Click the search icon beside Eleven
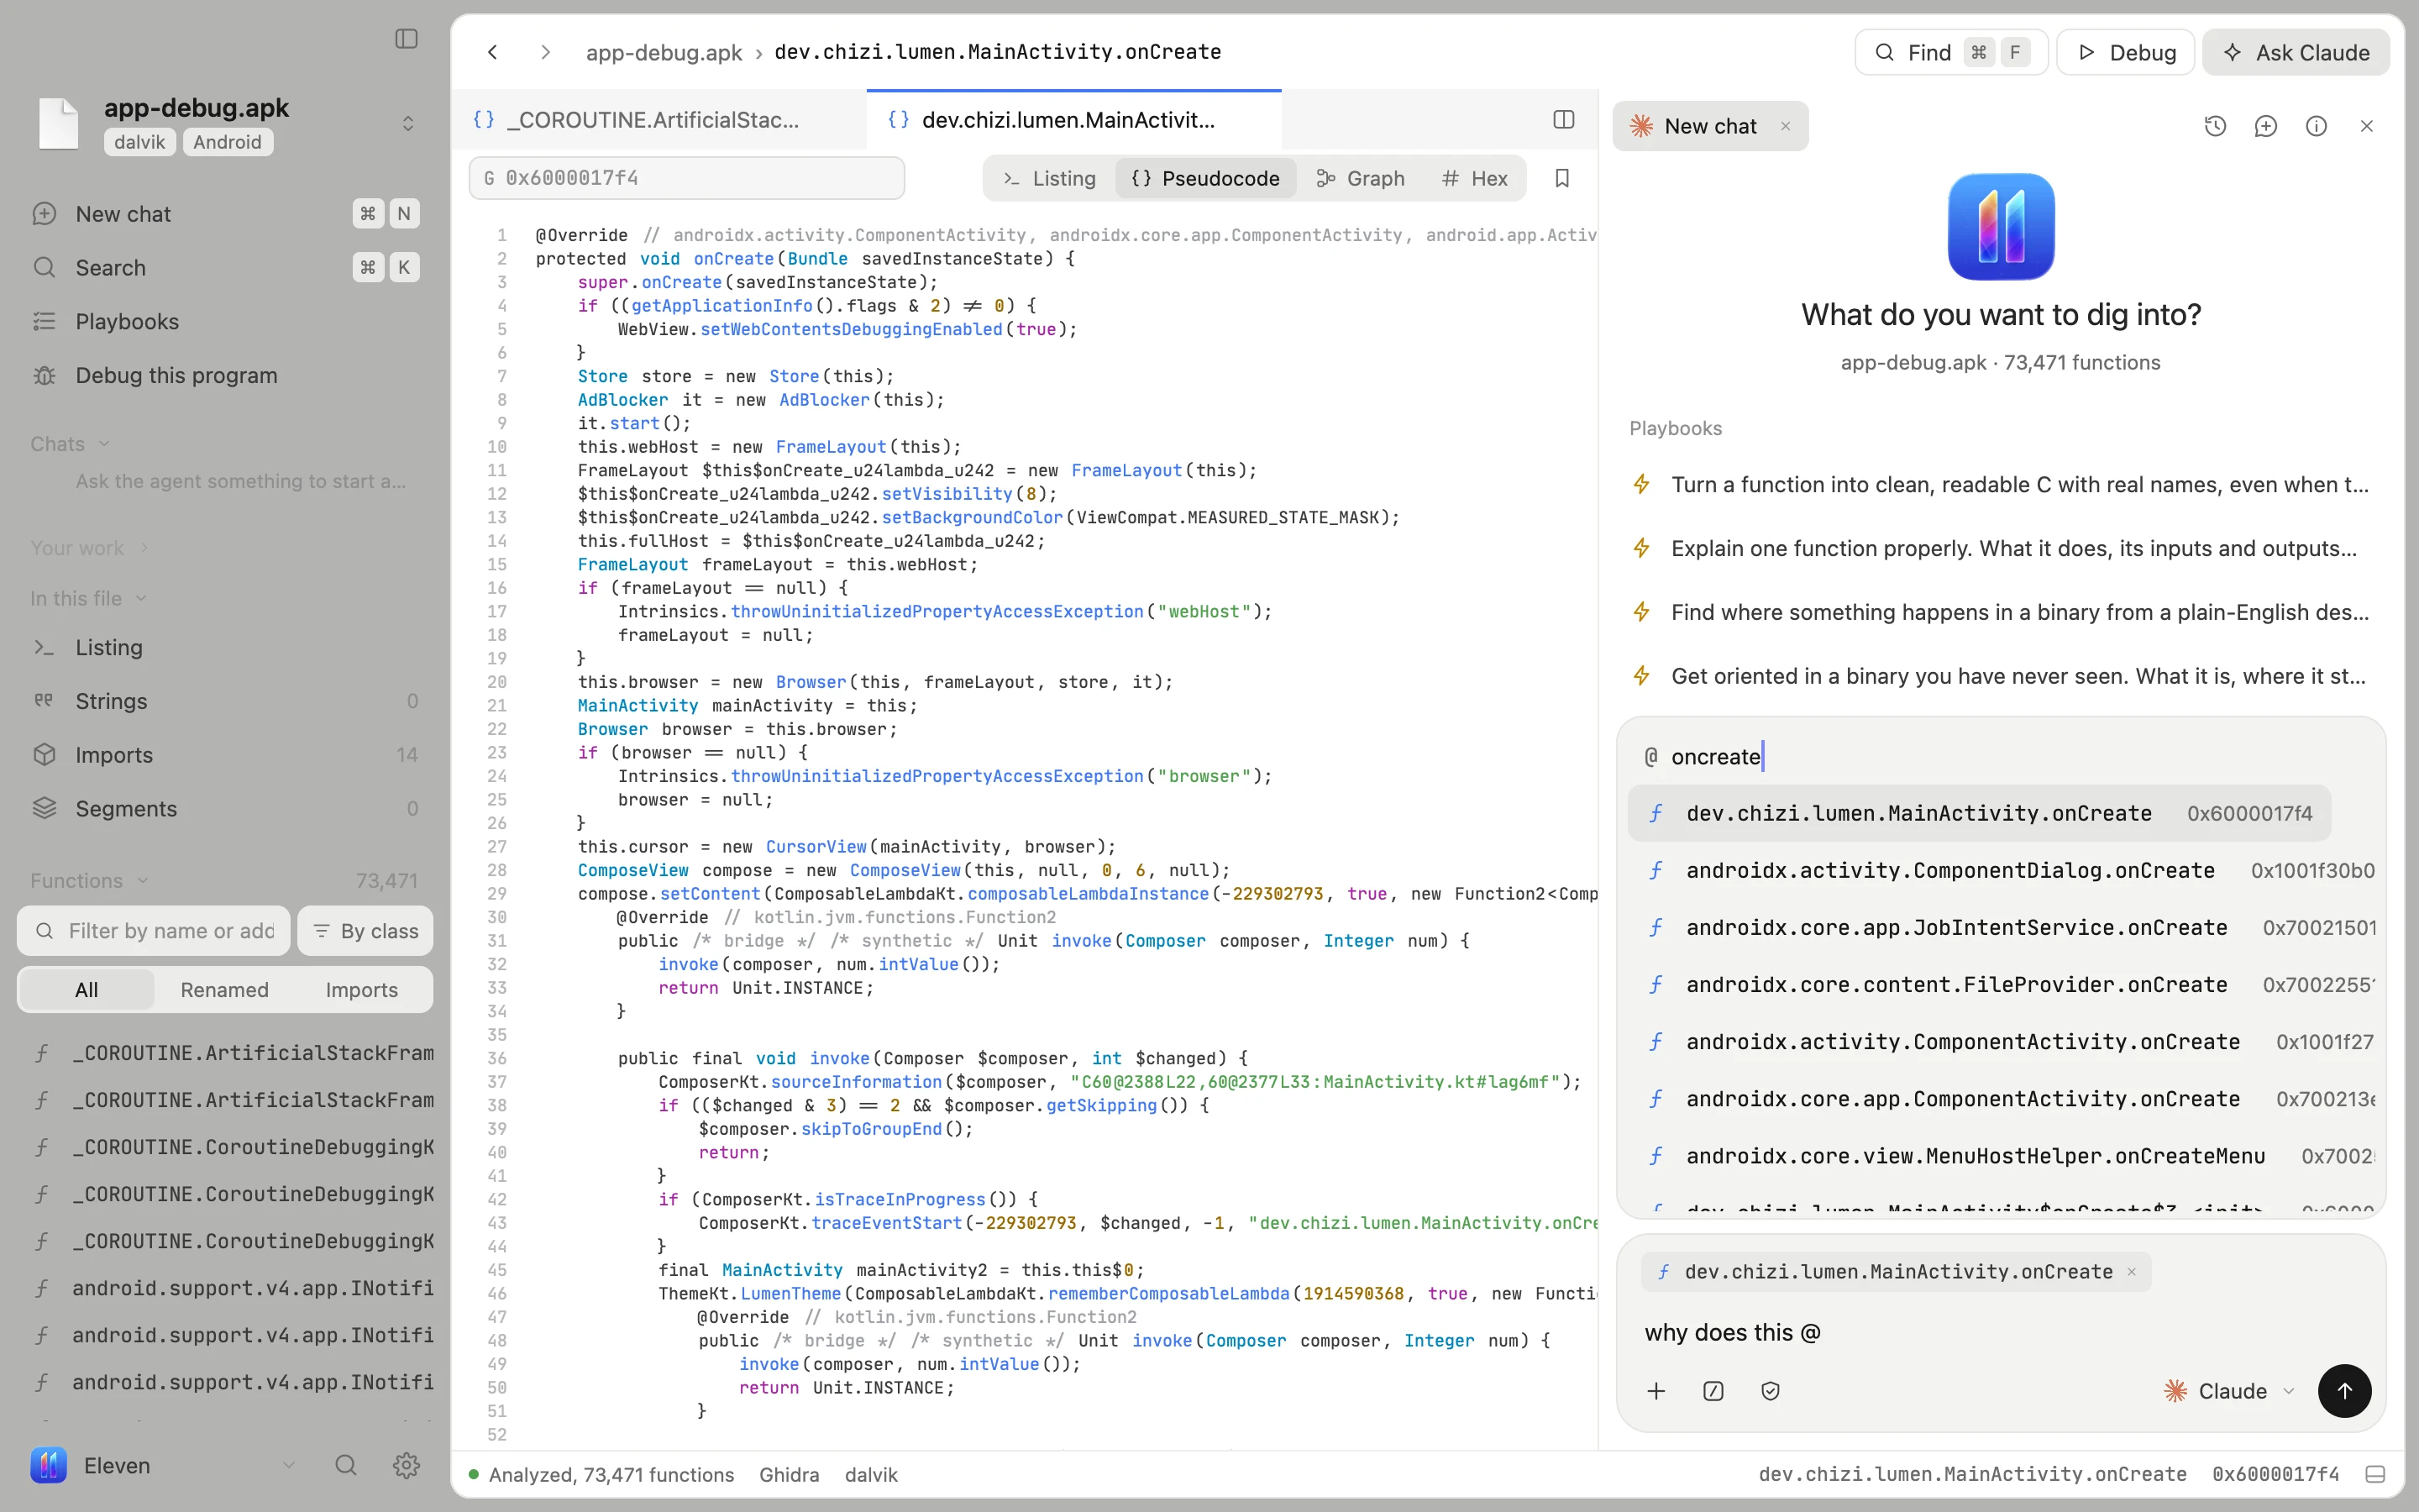 pyautogui.click(x=346, y=1465)
